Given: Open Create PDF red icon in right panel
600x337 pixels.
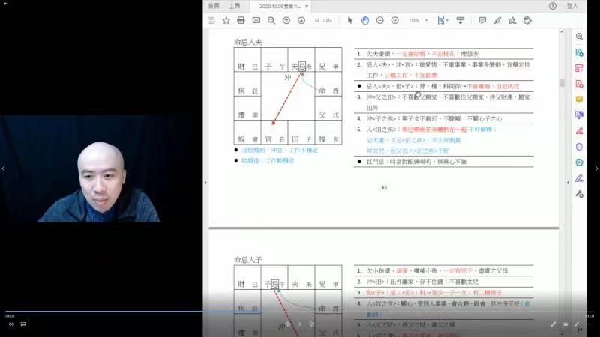Looking at the screenshot, I should 579,84.
